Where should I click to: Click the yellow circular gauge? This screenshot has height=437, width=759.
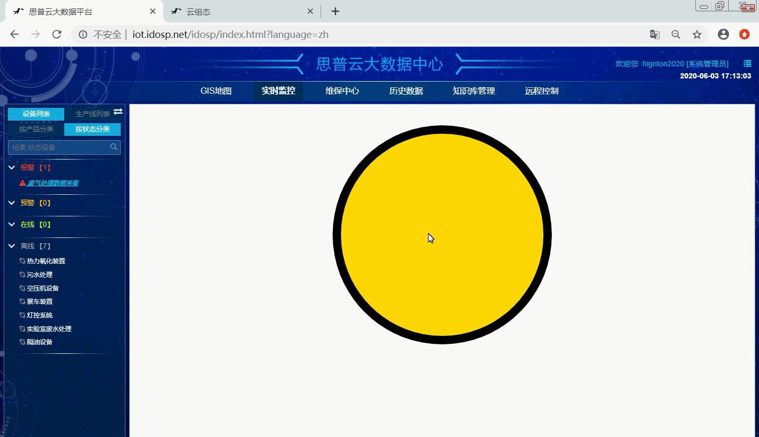442,235
